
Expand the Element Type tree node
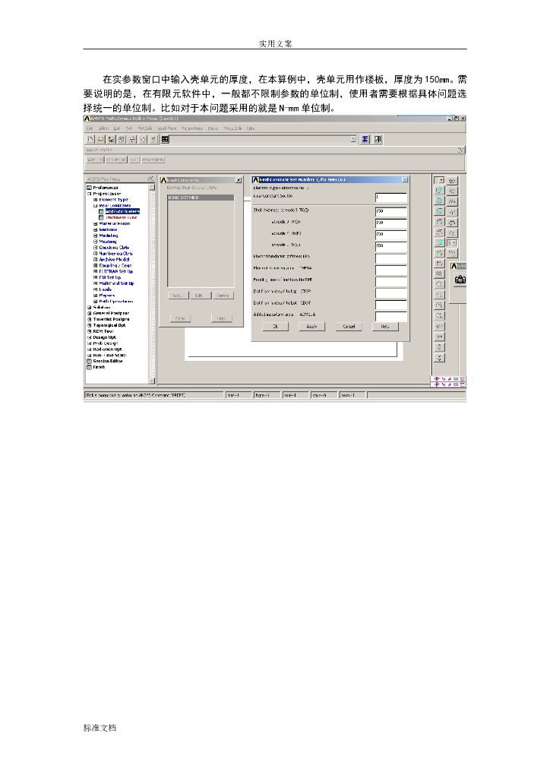(95, 200)
